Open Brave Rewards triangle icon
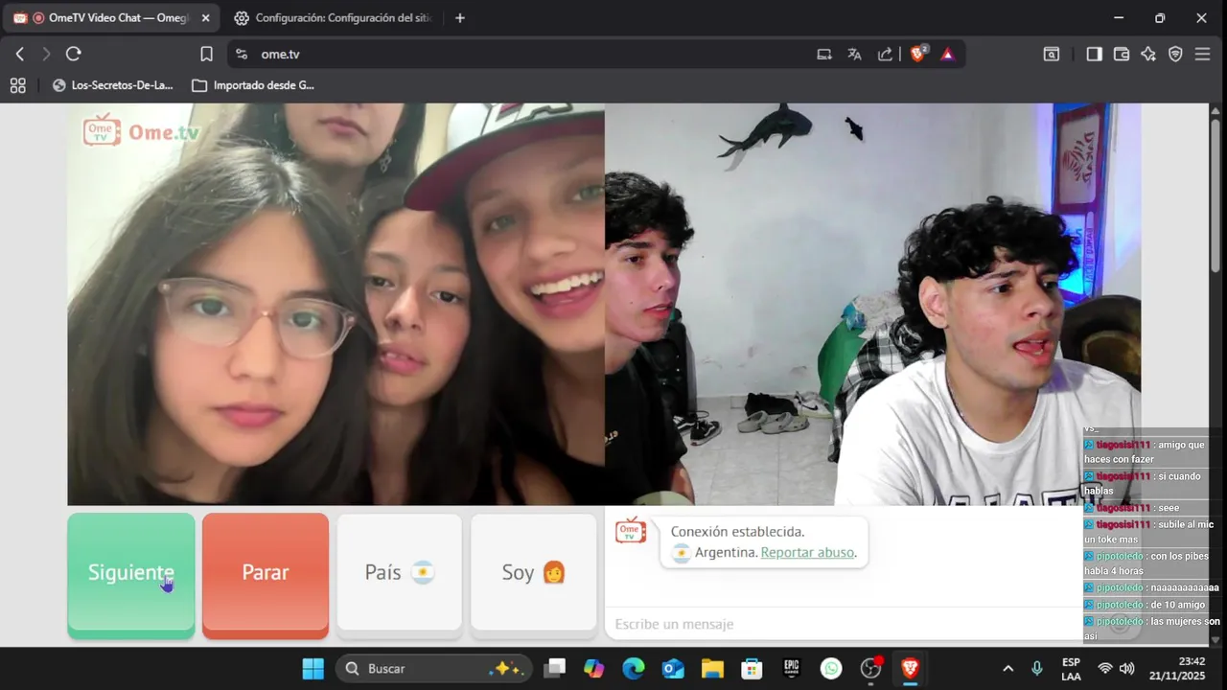1227x690 pixels. tap(948, 55)
